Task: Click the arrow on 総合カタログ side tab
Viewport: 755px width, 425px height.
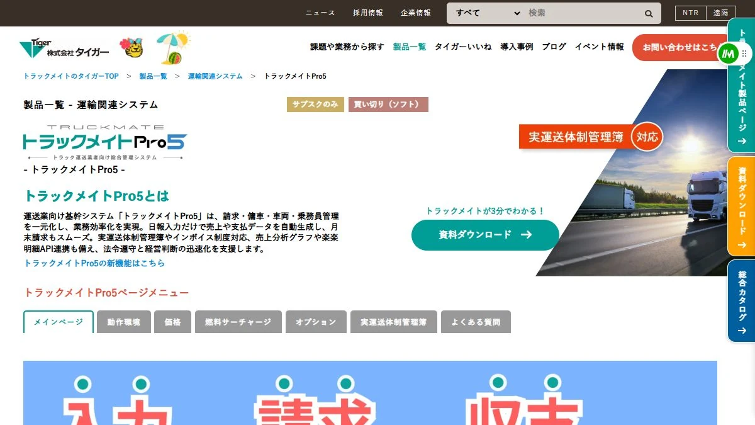Action: pos(742,331)
